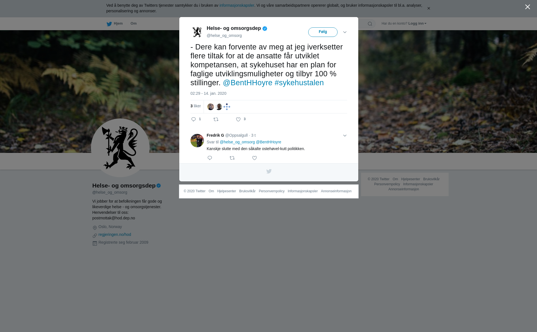Click the Twitter bird icon below replies

(269, 171)
